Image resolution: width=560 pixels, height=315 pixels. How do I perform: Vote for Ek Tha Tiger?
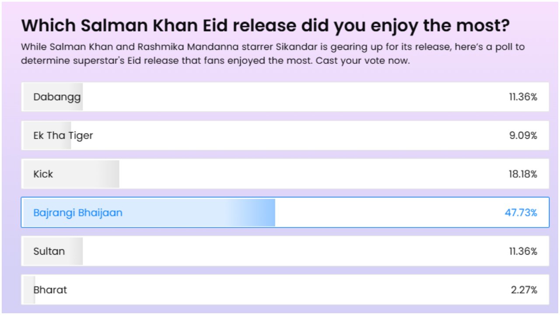(x=285, y=136)
